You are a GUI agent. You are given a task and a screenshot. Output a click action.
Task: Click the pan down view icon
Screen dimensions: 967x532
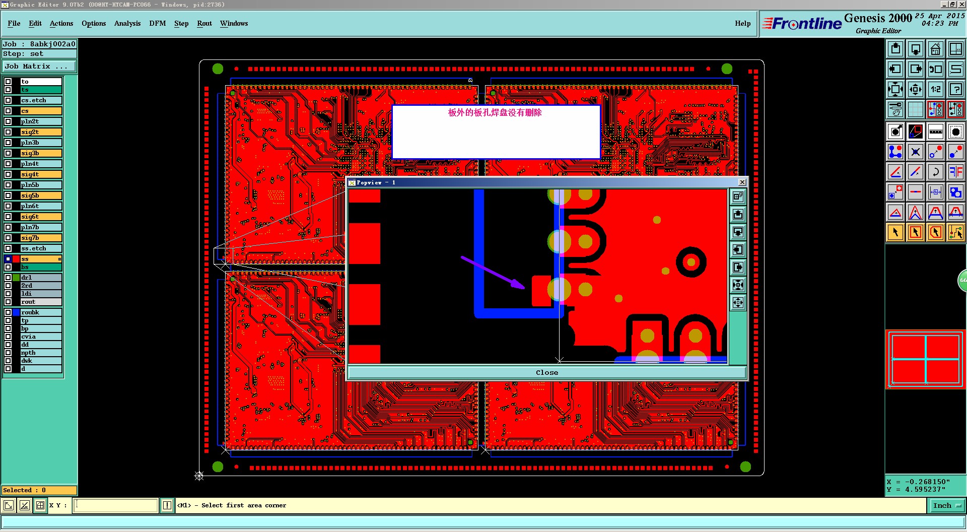[x=916, y=49]
